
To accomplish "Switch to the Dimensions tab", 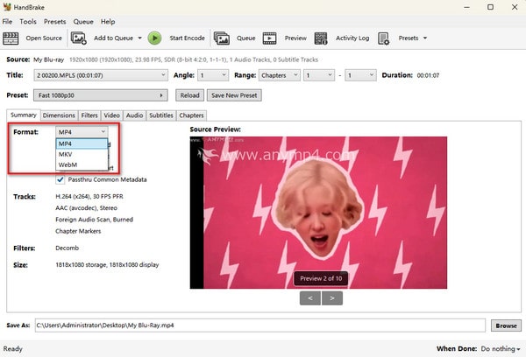I will tap(59, 115).
